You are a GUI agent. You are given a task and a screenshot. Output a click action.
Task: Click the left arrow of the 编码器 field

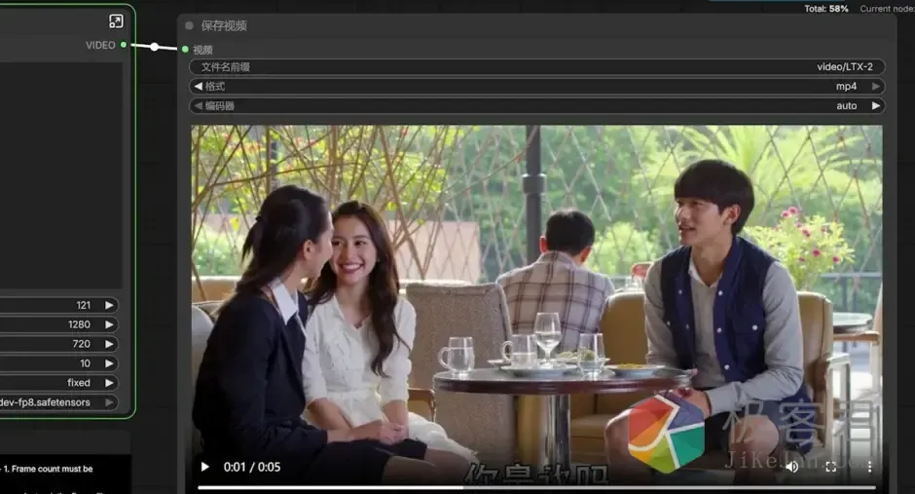pos(198,106)
